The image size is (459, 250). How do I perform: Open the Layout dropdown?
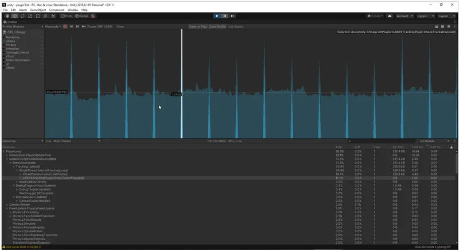coord(446,16)
